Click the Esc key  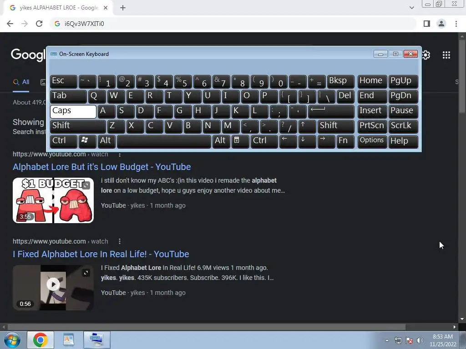click(x=64, y=82)
